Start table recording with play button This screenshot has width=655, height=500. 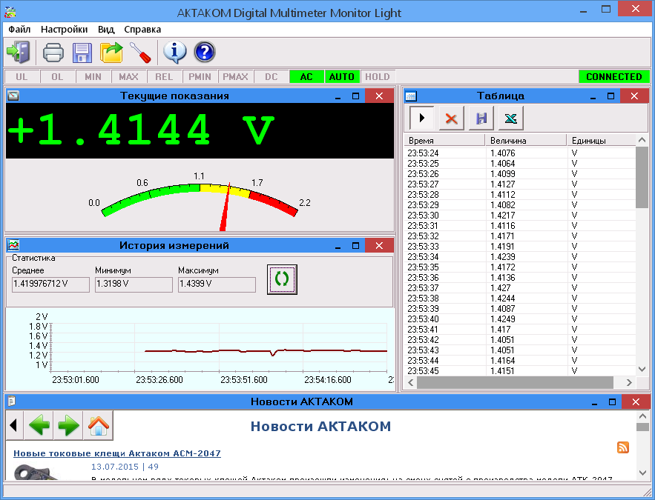click(422, 118)
